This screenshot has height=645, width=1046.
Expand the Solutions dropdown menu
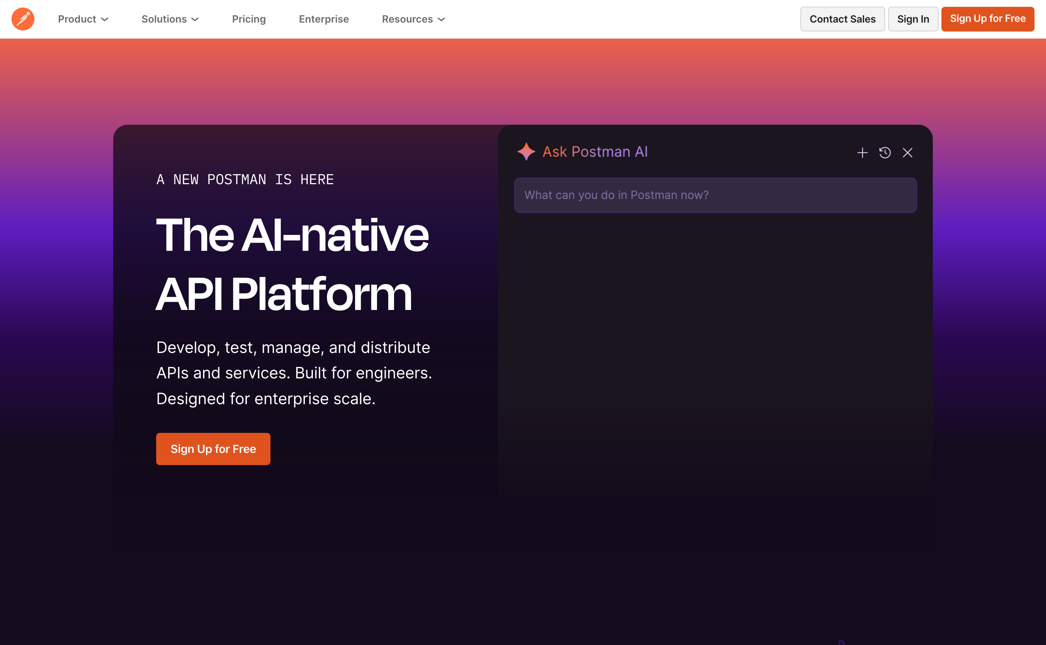coord(170,19)
